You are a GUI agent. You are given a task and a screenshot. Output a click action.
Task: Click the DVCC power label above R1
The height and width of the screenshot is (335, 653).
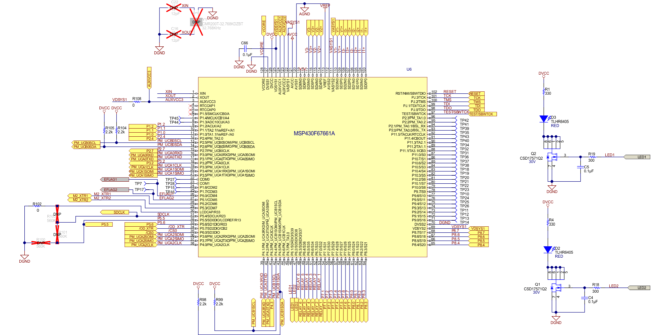[x=544, y=73]
